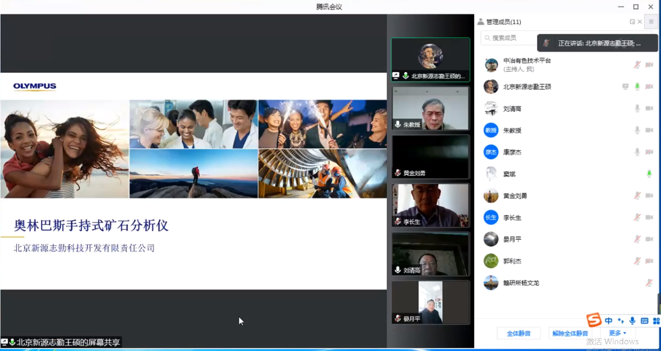The image size is (661, 351).
Task: Toggle microphone for 中冶有色技术平台 in member list
Action: tap(637, 65)
